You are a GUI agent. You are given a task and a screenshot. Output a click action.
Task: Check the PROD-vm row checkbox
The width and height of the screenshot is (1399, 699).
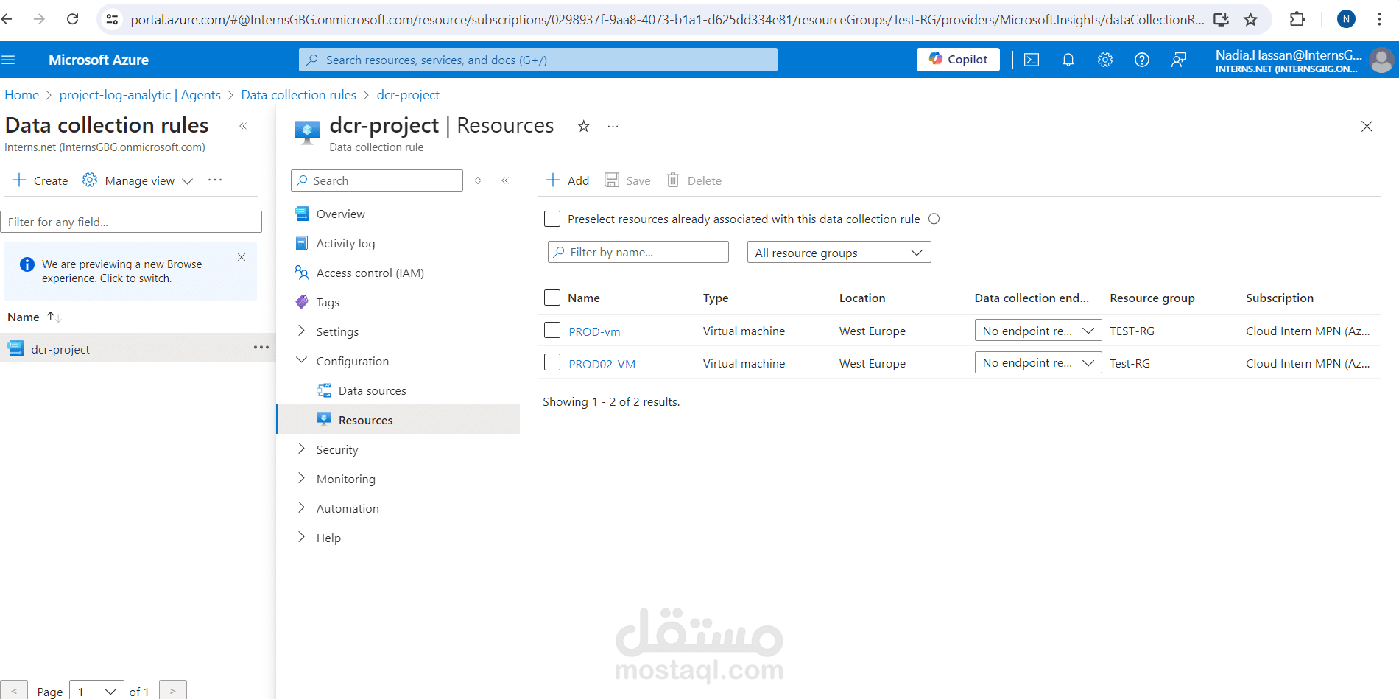click(x=552, y=331)
